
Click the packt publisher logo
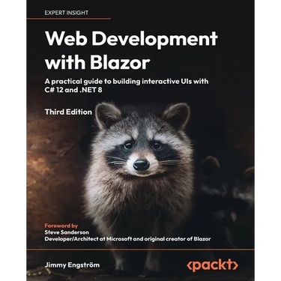[x=212, y=265]
